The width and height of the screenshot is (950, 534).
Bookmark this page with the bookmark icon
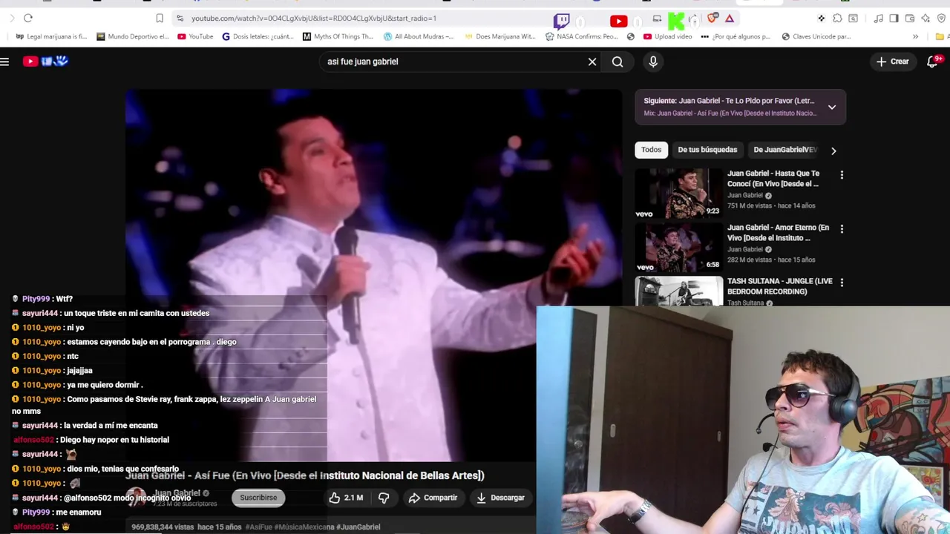click(x=160, y=18)
